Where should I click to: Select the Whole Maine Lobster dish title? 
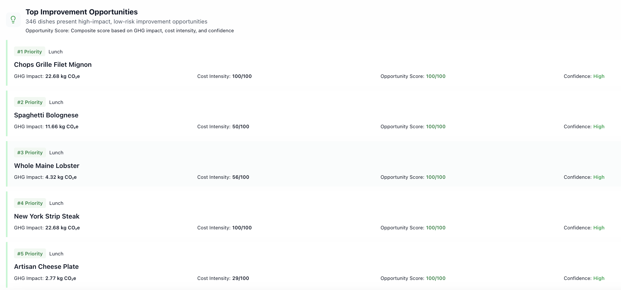47,166
